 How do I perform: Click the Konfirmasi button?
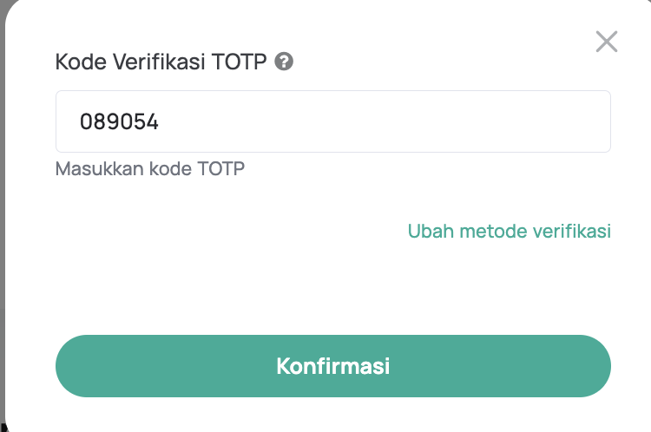pos(333,366)
